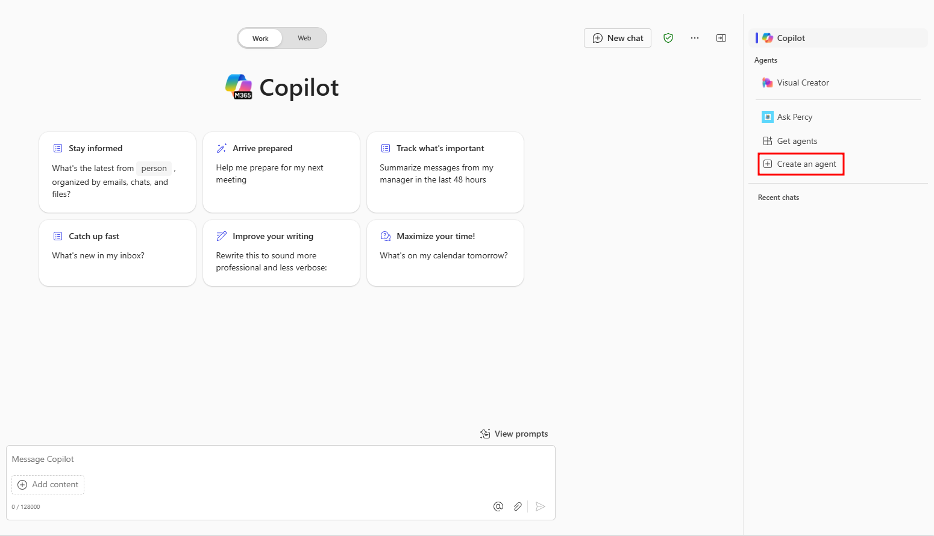This screenshot has height=536, width=934.
Task: Choose the Stay informed prompt card
Action: coord(118,172)
